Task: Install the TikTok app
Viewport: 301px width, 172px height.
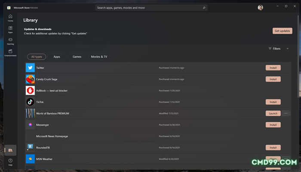Action: point(273,102)
